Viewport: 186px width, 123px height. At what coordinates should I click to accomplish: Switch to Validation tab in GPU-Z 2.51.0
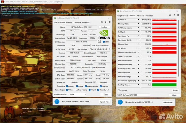(149, 16)
